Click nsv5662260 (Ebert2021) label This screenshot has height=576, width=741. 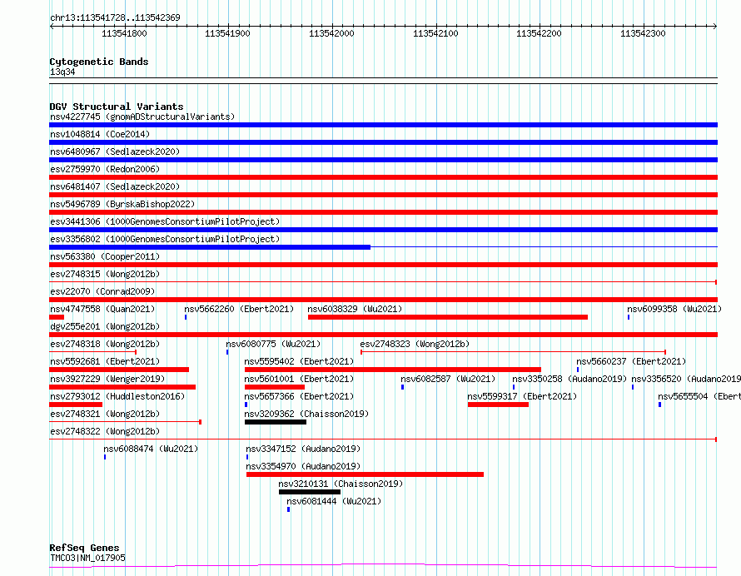239,309
